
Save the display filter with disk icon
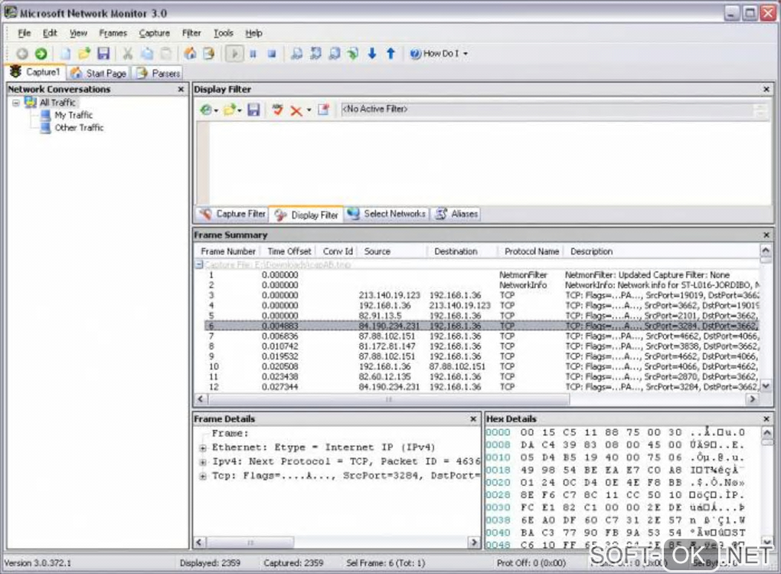(x=253, y=110)
